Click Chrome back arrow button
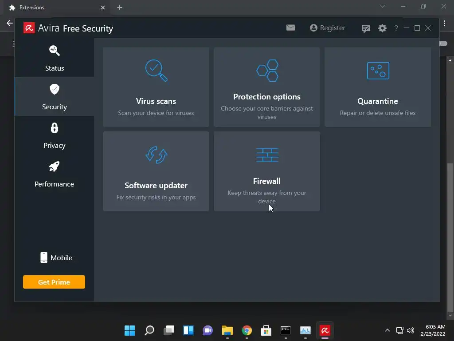The image size is (454, 341). [x=10, y=23]
